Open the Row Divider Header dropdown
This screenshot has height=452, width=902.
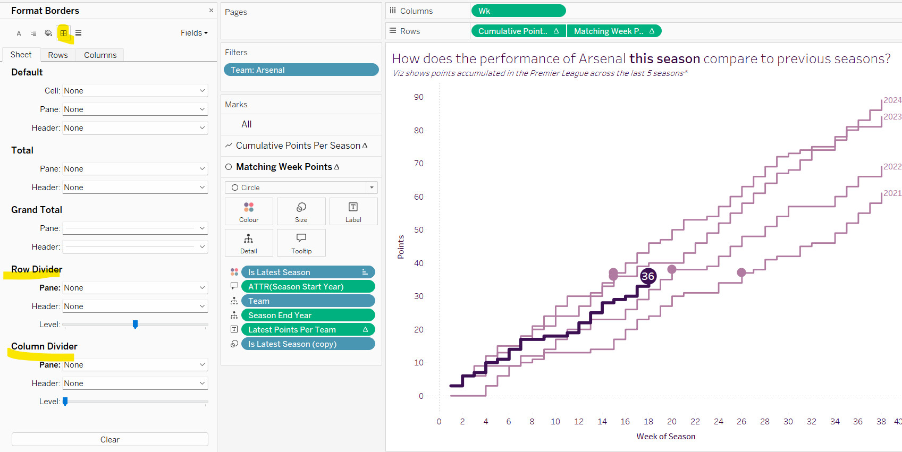click(135, 306)
